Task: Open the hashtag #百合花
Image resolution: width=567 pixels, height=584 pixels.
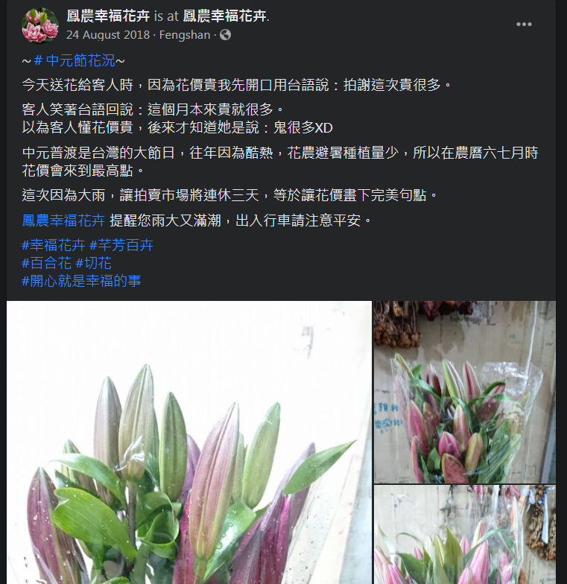Action: tap(46, 263)
